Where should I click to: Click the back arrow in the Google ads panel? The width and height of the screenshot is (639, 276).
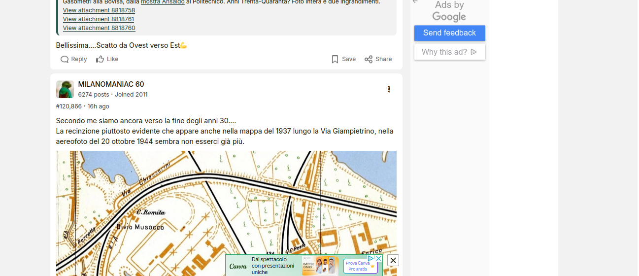415,1
